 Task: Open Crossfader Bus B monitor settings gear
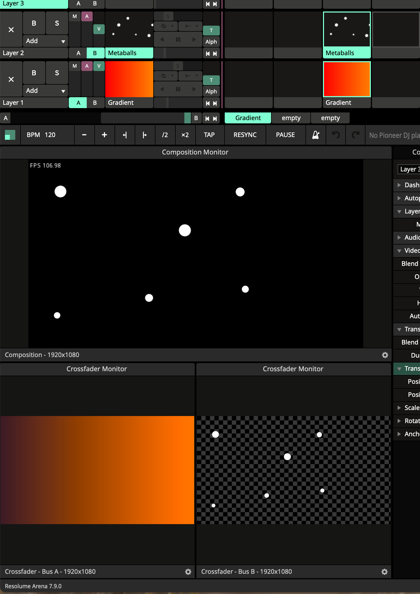(384, 572)
